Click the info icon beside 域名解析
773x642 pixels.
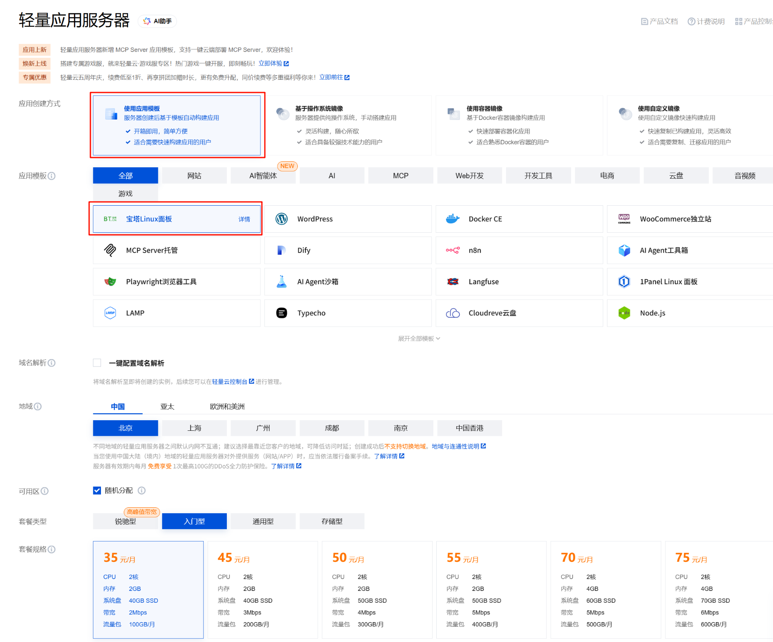[52, 363]
